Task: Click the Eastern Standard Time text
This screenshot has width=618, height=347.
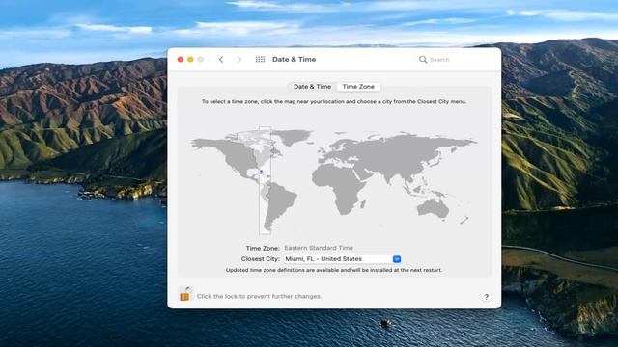Action: tap(319, 248)
